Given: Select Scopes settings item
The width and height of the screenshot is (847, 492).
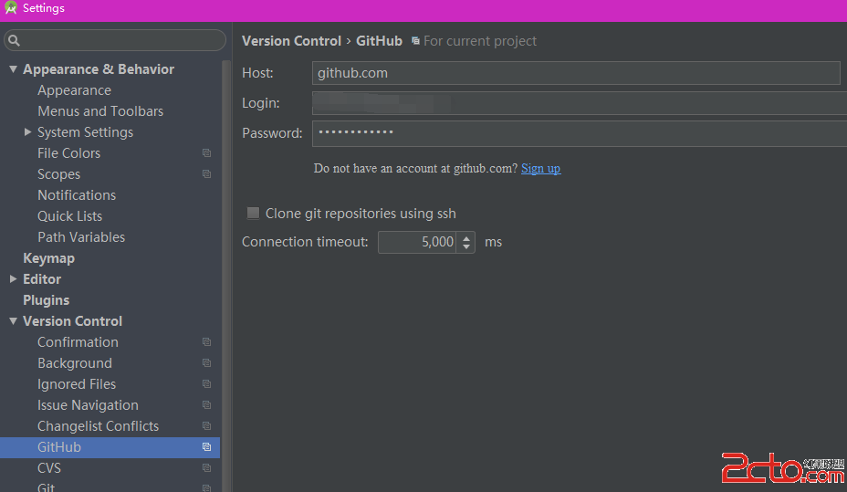Looking at the screenshot, I should point(59,174).
